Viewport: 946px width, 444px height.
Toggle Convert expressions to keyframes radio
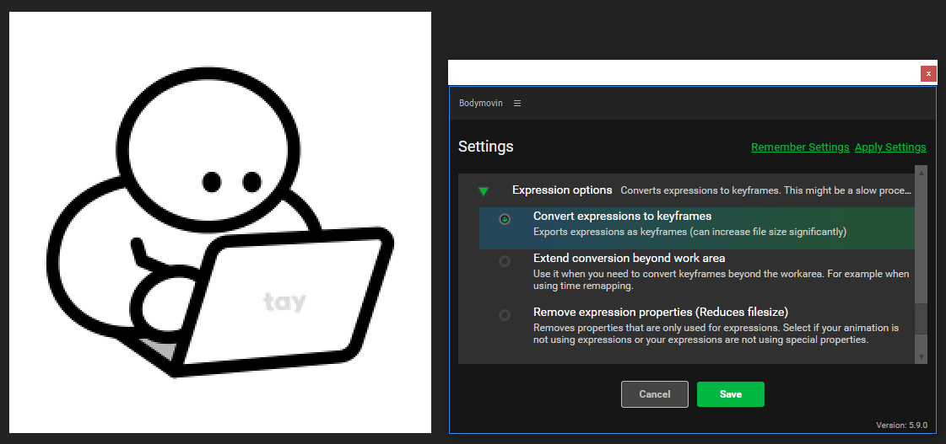[505, 219]
